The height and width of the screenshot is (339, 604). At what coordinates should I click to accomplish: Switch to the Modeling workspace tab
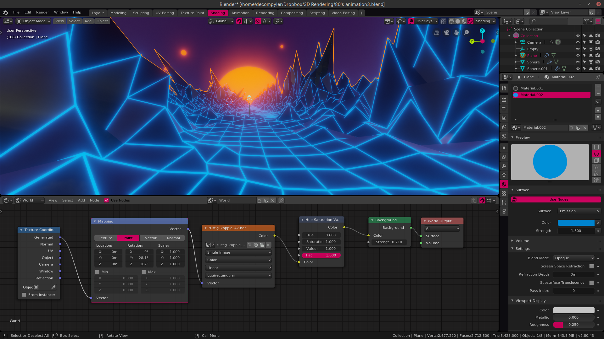(118, 13)
